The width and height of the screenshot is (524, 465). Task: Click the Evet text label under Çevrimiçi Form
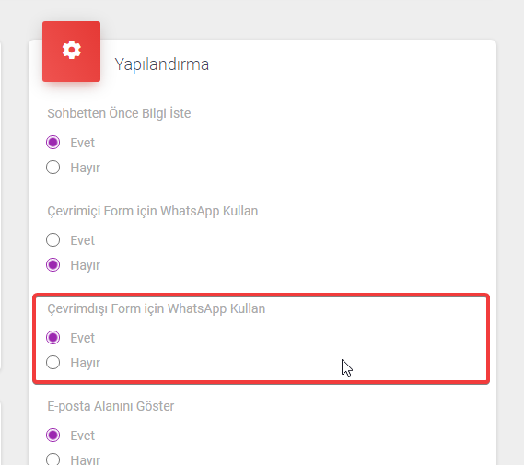coord(83,240)
